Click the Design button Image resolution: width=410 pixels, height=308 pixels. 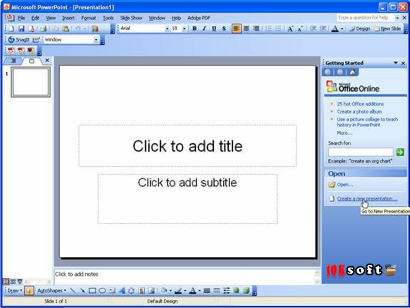point(360,28)
